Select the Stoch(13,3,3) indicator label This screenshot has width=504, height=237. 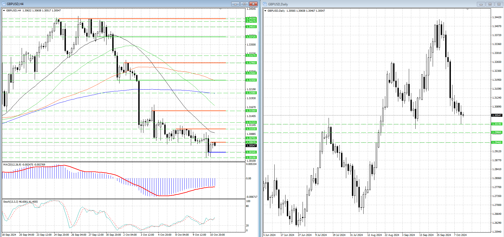tap(20, 202)
